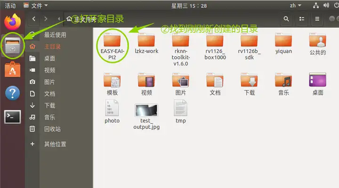Open 其他位置 in the sidebar
The height and width of the screenshot is (188, 339).
(x=55, y=144)
